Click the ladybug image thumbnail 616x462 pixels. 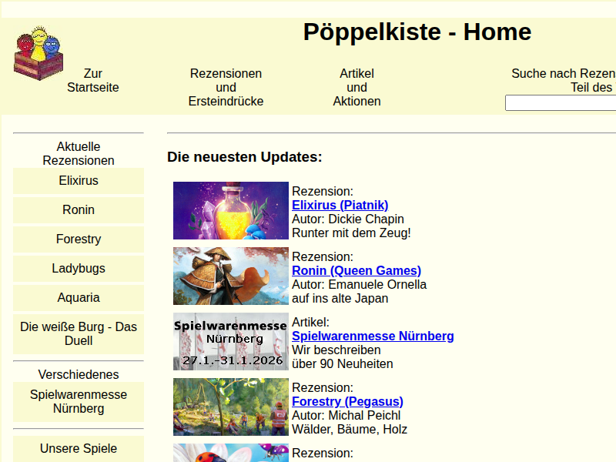point(230,453)
